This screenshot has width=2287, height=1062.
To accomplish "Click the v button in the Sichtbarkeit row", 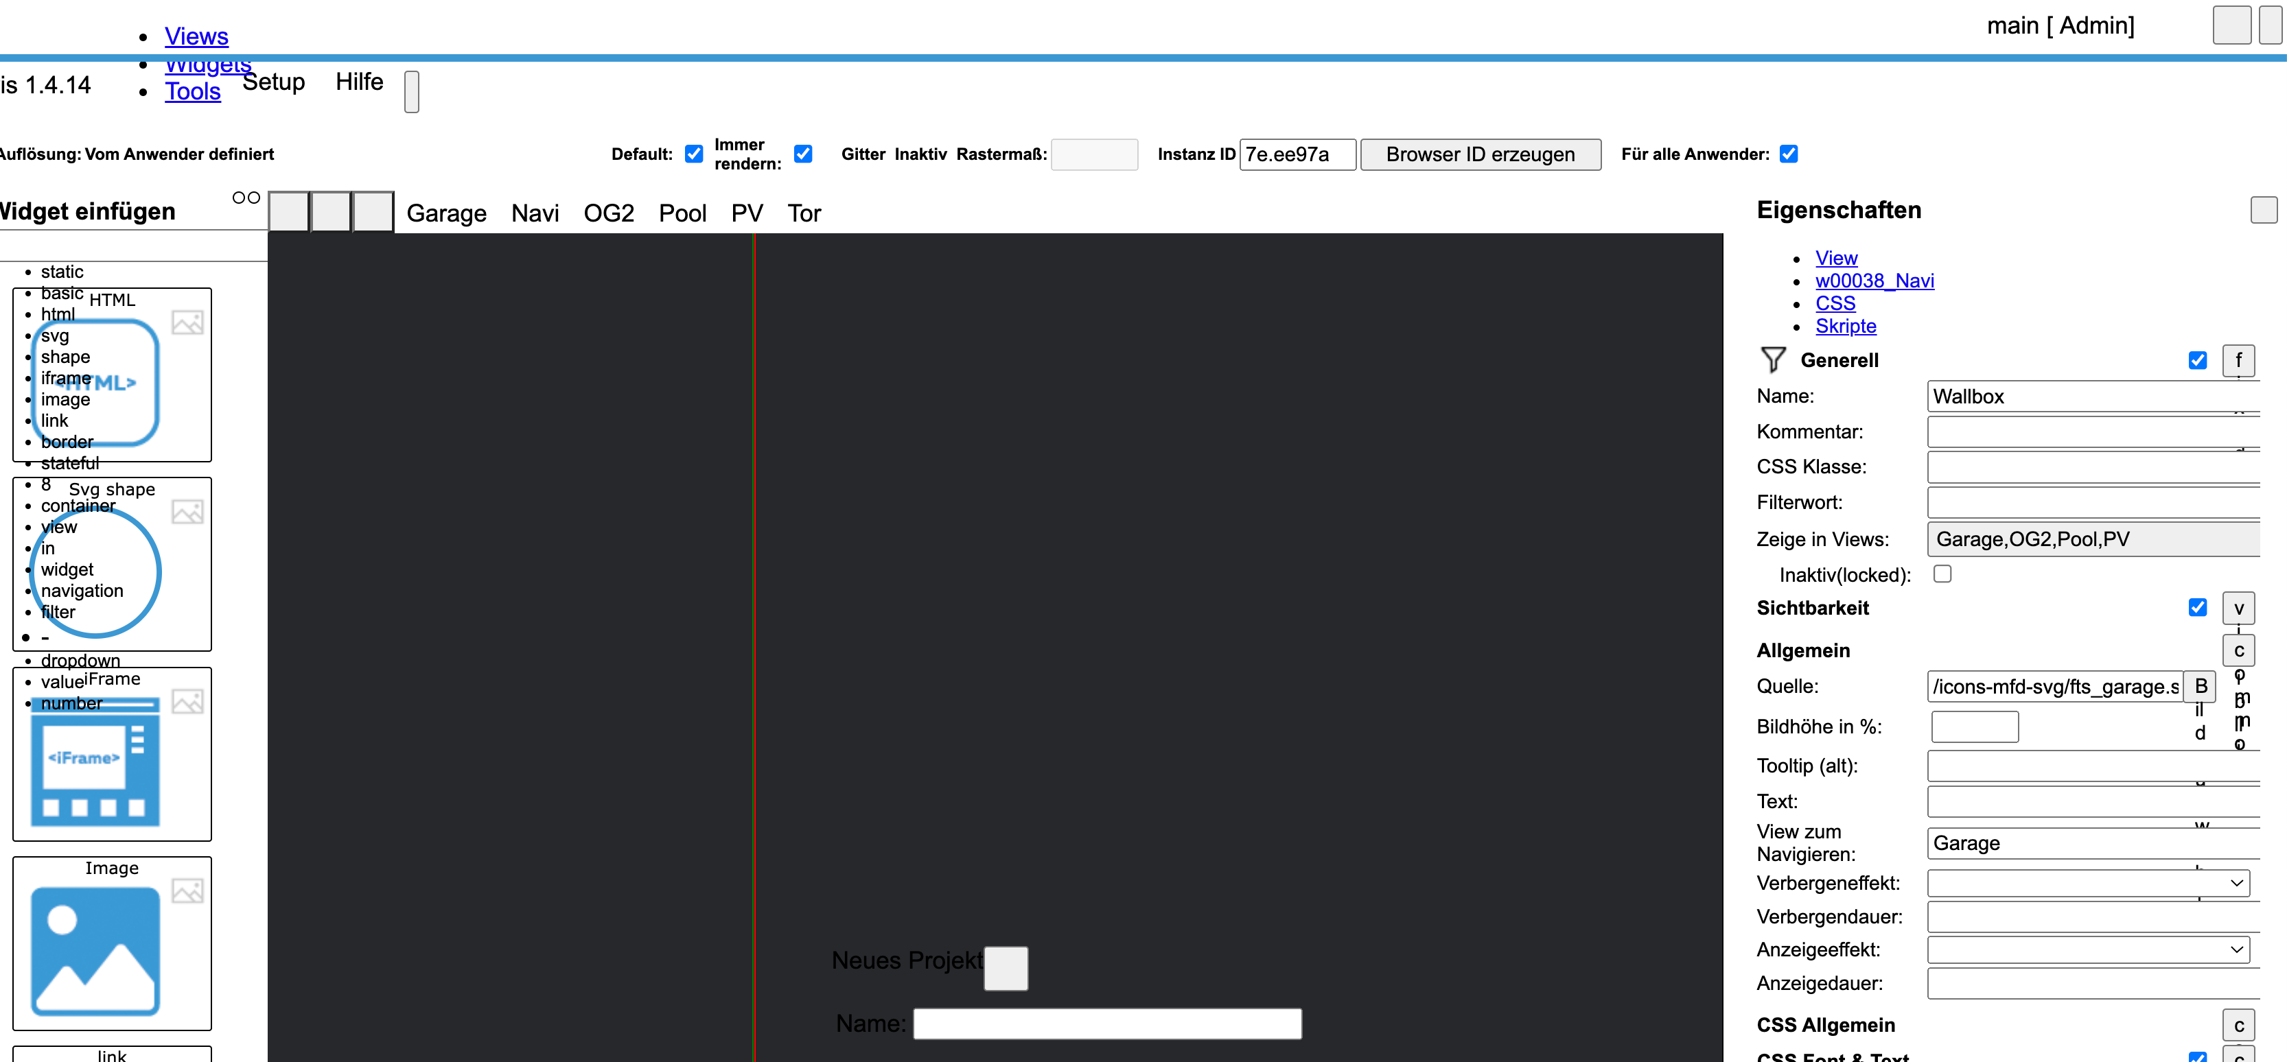I will pos(2238,609).
